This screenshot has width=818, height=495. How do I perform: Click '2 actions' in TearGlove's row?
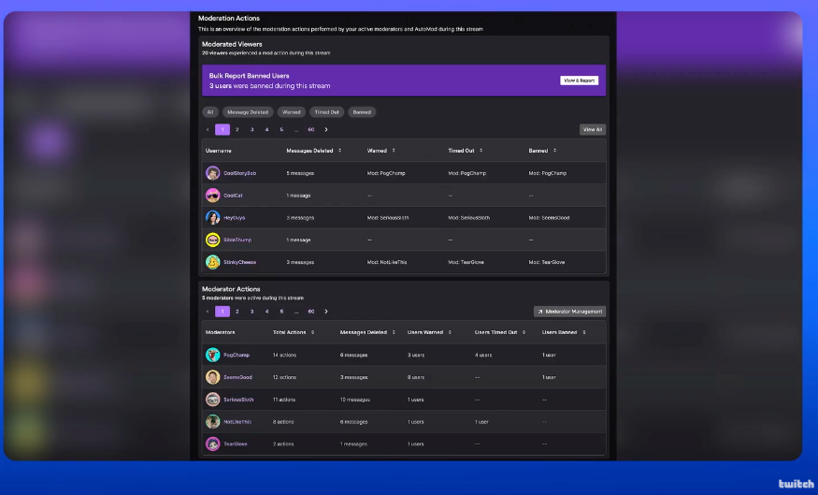283,444
